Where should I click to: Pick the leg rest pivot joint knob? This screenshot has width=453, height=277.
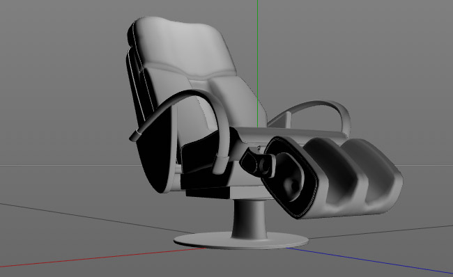click(x=264, y=164)
